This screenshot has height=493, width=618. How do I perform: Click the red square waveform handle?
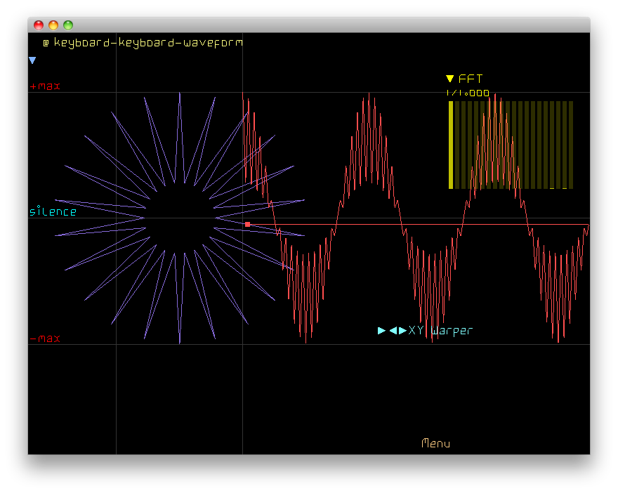pyautogui.click(x=247, y=224)
